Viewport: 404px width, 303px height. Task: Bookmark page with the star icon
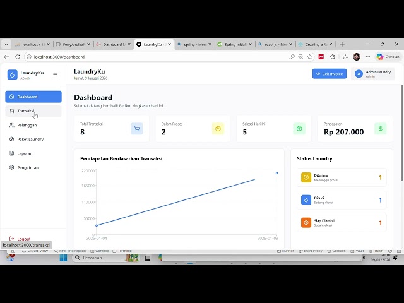(310, 57)
